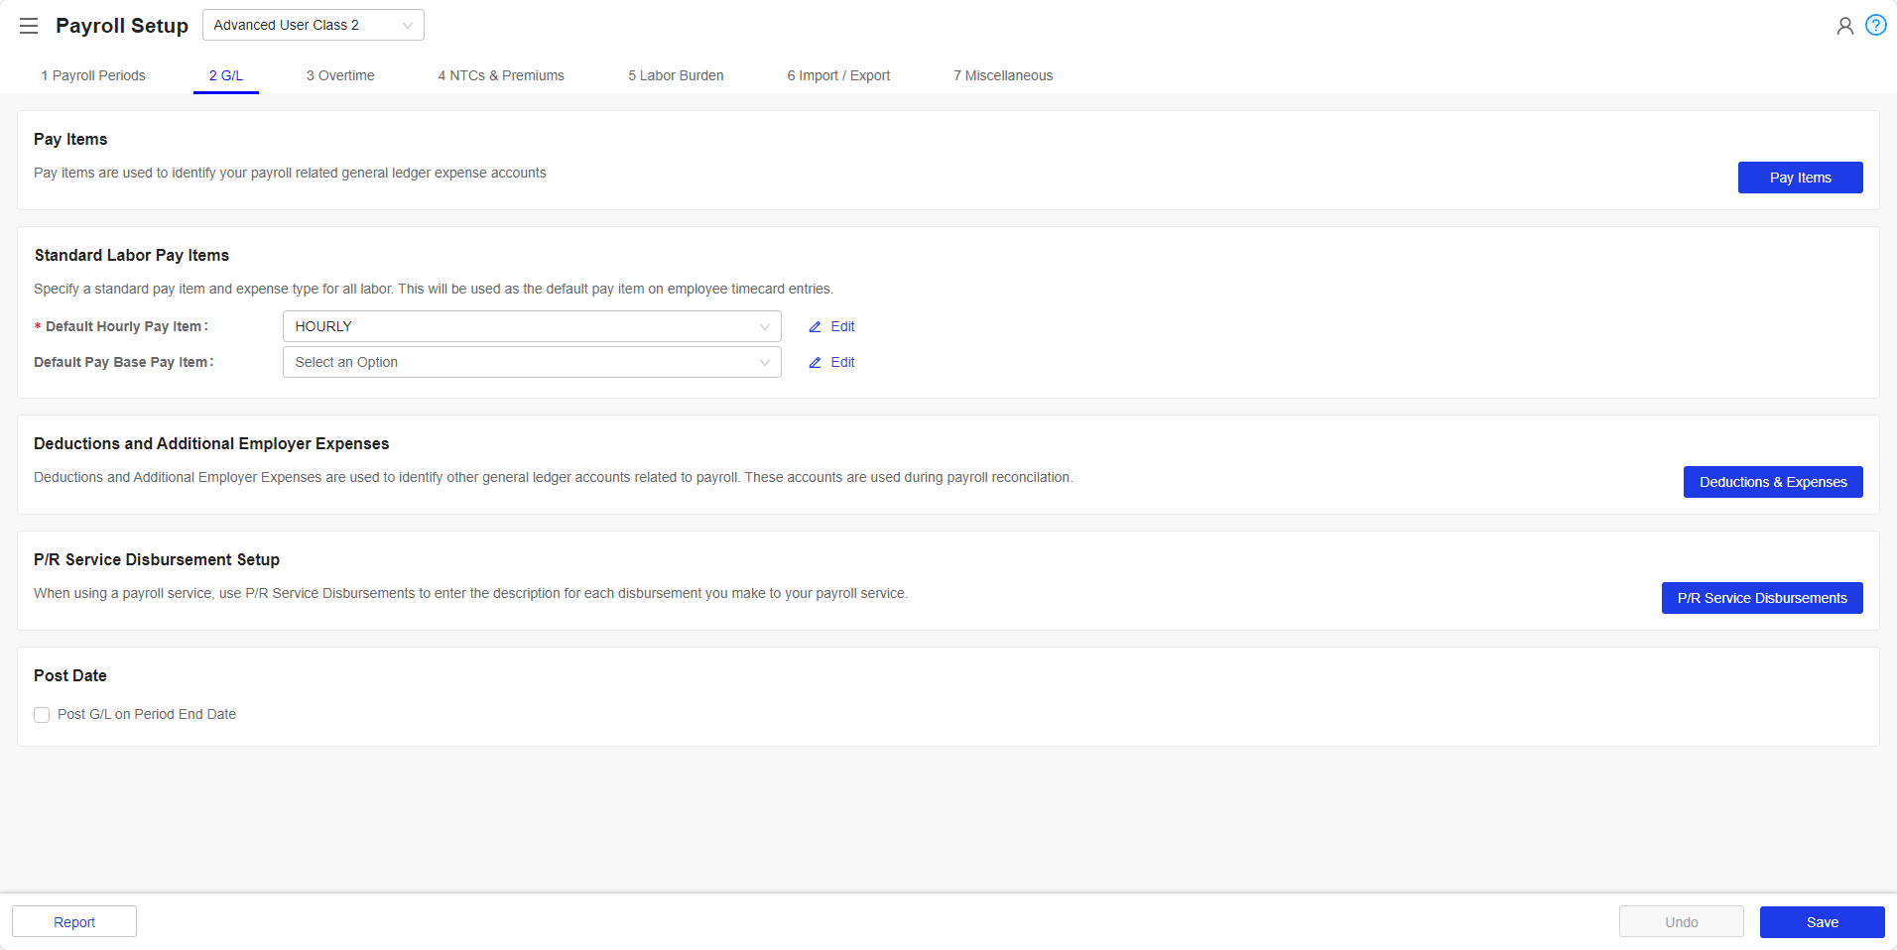
Task: Go to the Labor Burden tab
Action: tap(676, 76)
